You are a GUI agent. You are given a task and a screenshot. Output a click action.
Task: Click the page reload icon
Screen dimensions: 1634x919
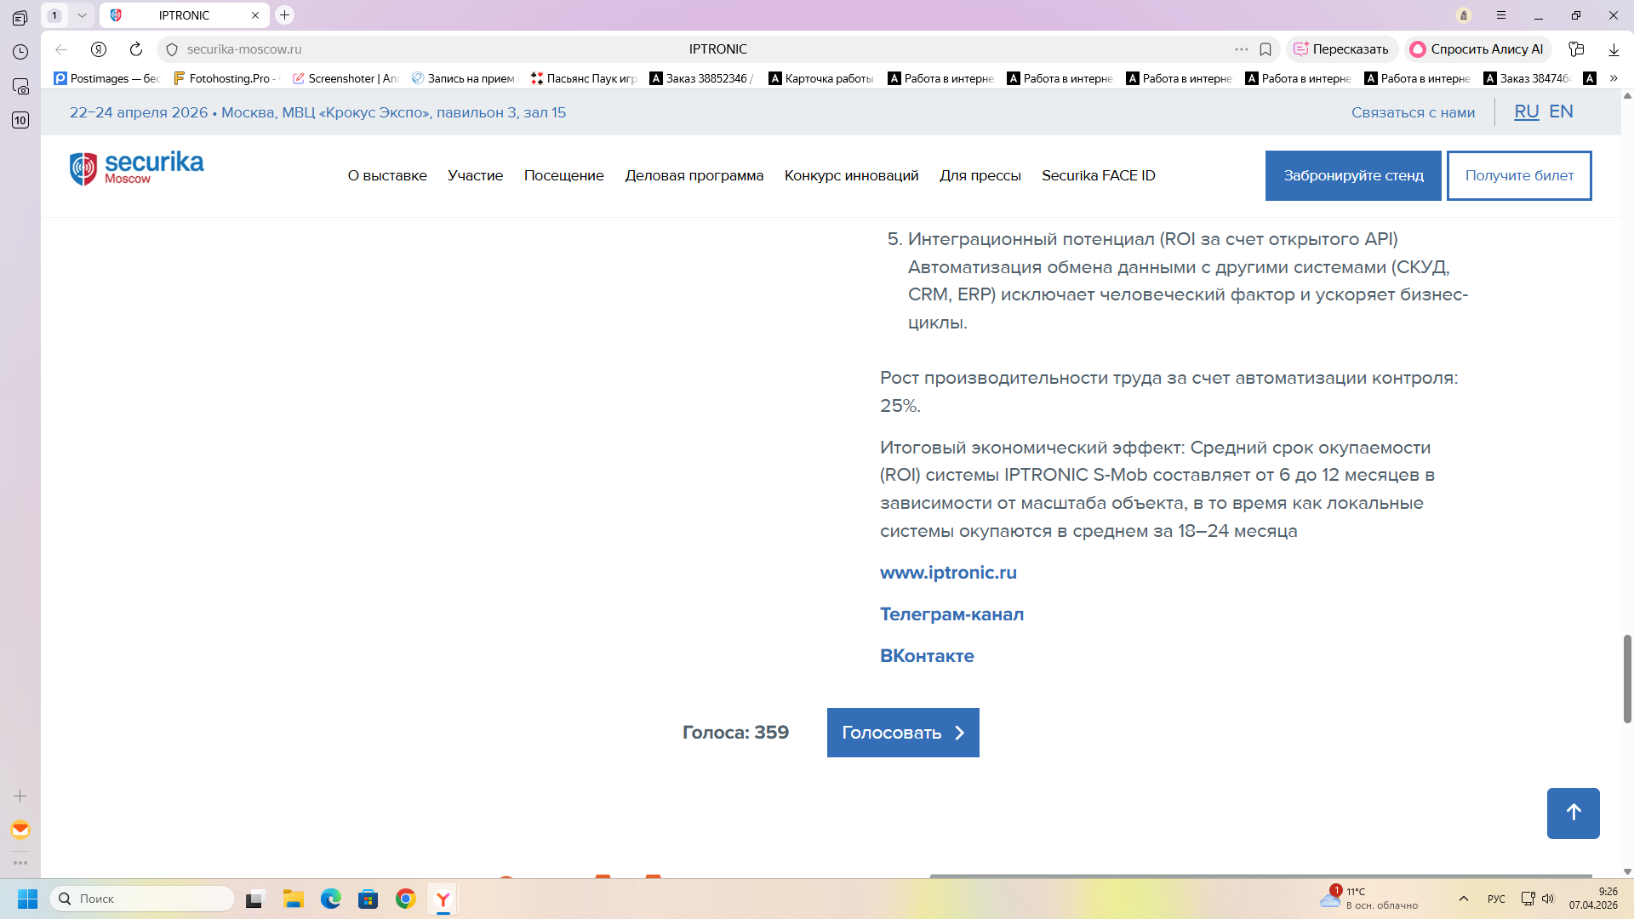pos(136,49)
